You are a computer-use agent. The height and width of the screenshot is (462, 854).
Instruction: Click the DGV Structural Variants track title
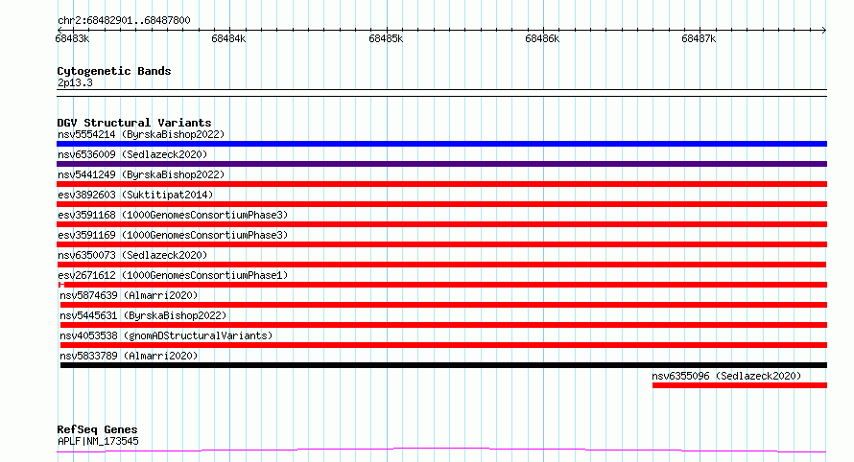pos(134,123)
